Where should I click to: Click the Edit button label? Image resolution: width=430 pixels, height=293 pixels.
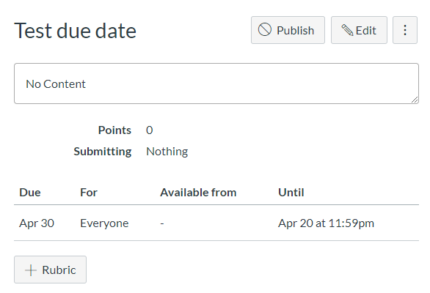[x=365, y=30]
